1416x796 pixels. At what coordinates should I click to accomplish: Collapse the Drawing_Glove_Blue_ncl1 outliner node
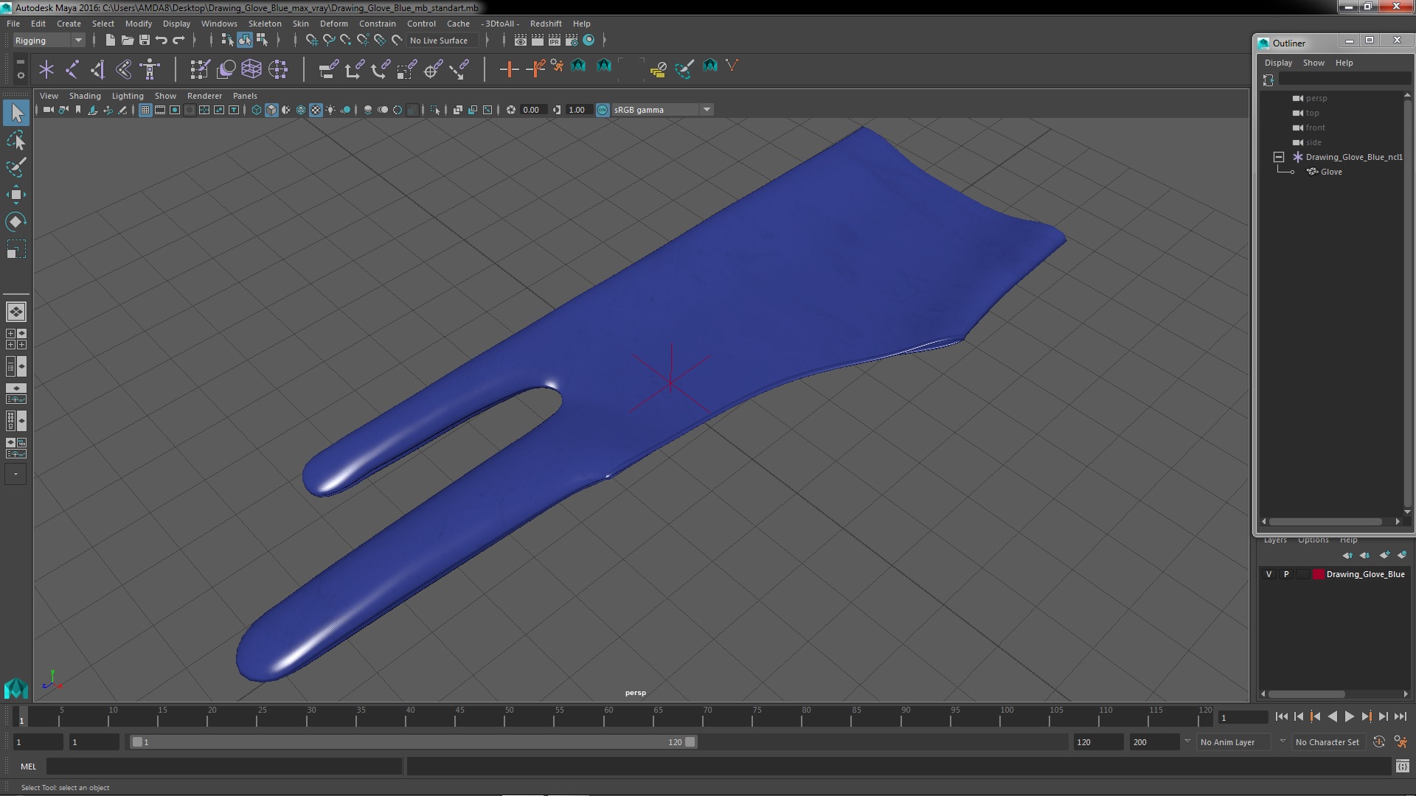point(1279,157)
